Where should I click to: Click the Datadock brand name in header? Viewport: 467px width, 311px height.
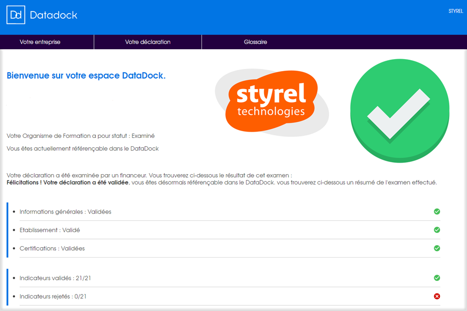53,15
